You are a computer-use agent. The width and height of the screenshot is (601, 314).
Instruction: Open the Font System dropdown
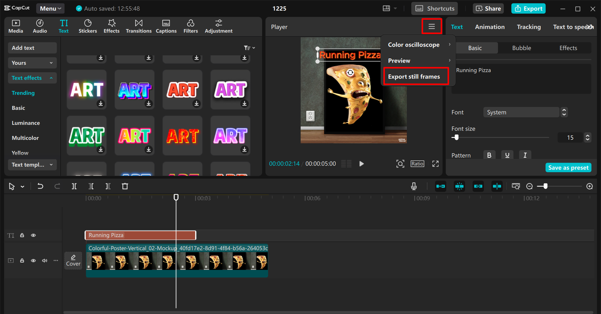point(522,112)
